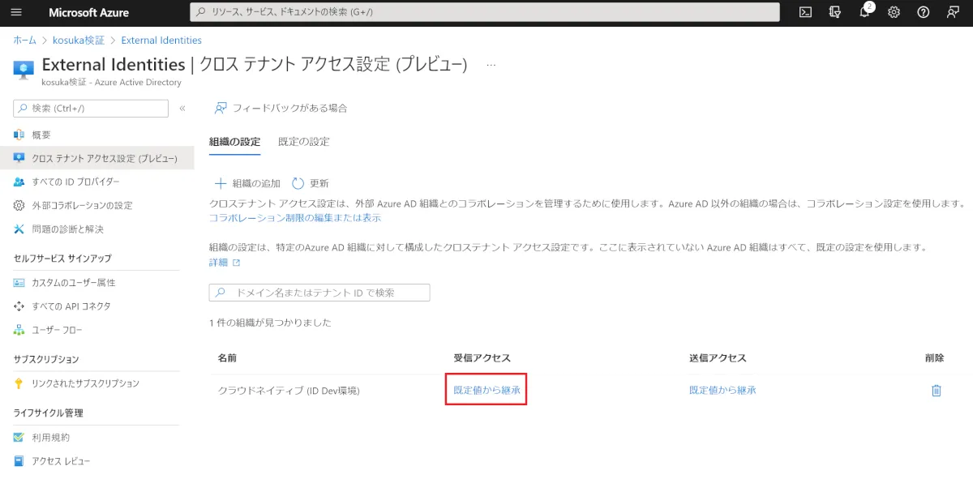Viewport: 973px width, 479px height.
Task: Click the 更新 refresh button
Action: (x=310, y=184)
